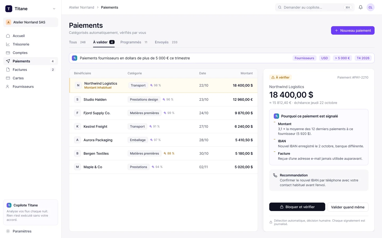Viewport: 382px width, 238px height.
Task: Click the Accueil home icon
Action: (x=8, y=36)
